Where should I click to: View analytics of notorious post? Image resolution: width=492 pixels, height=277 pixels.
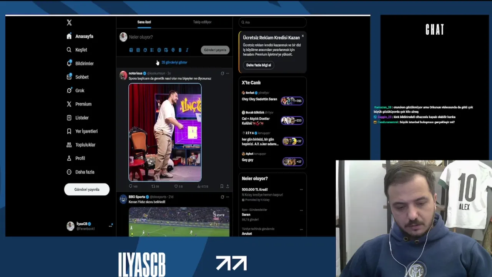(x=203, y=186)
